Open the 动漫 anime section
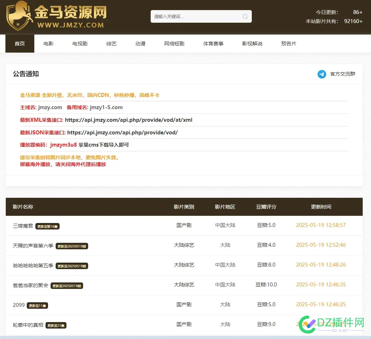371x339 pixels. 140,43
